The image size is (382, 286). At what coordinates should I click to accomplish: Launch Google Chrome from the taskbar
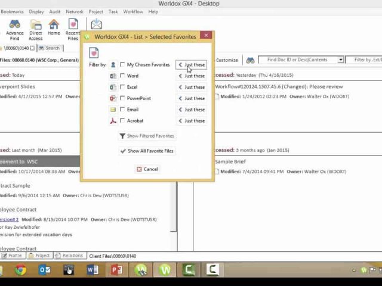21,270
